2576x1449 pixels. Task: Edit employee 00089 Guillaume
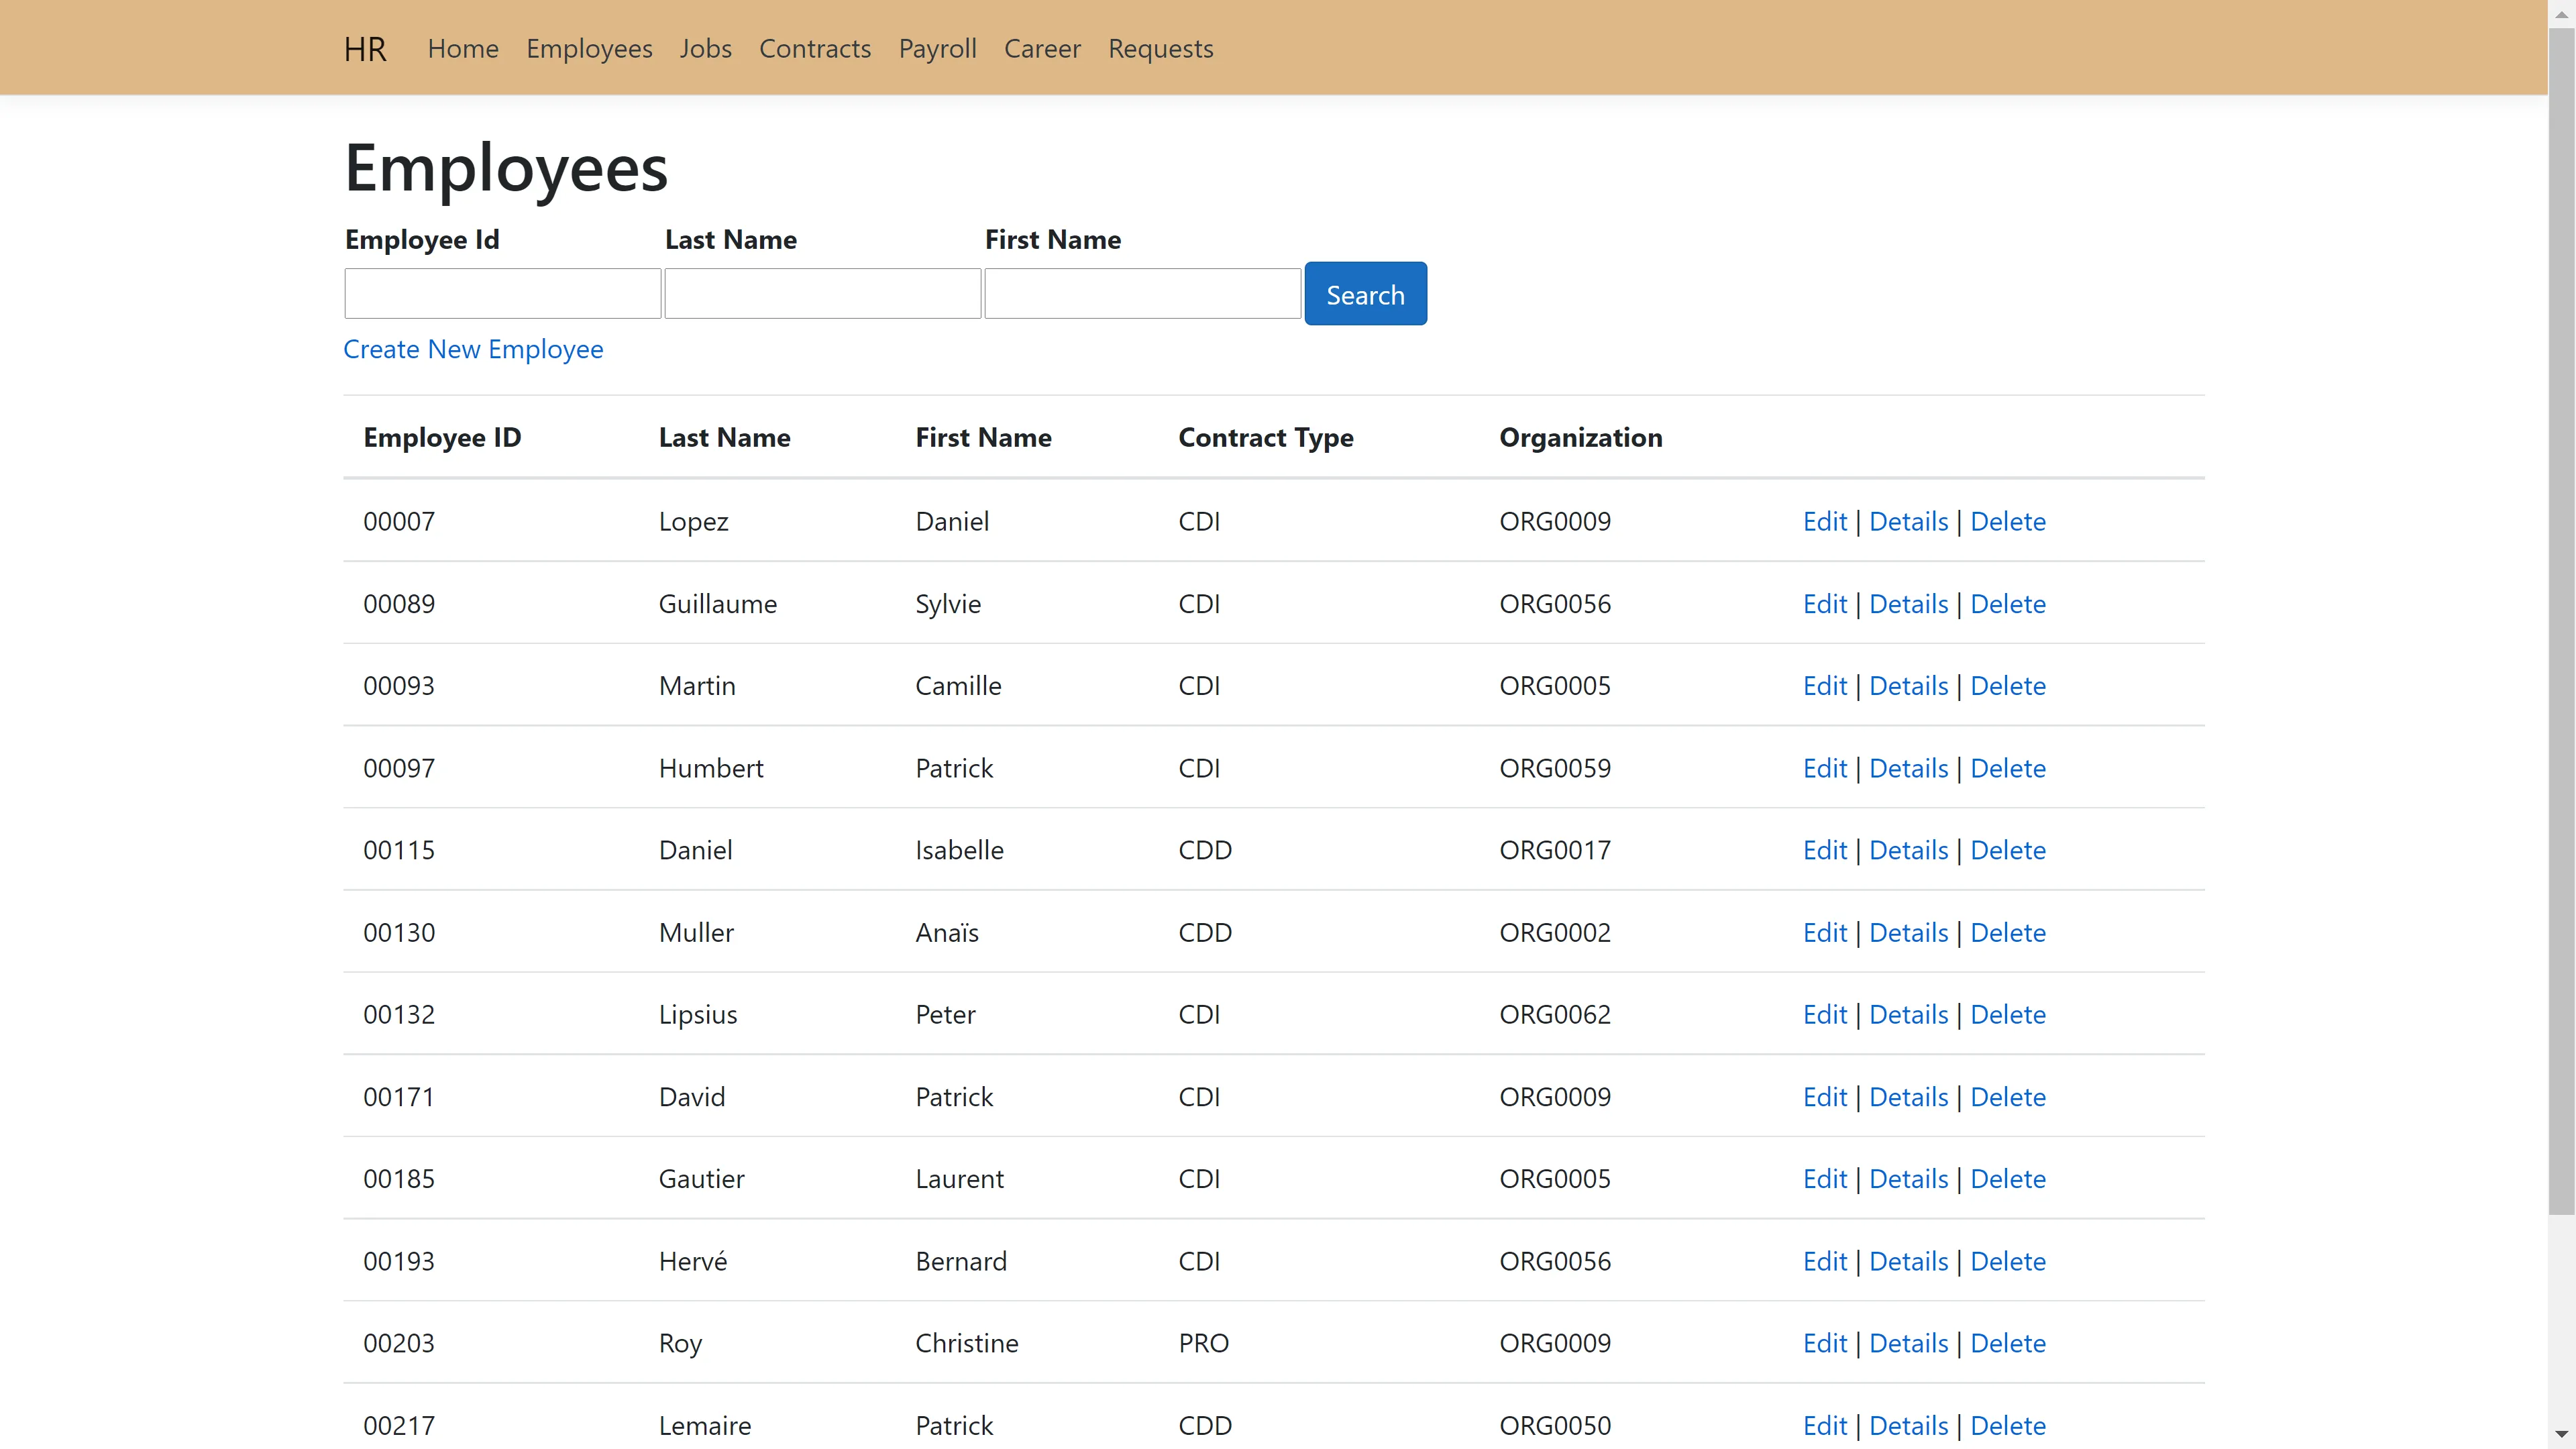(1824, 604)
